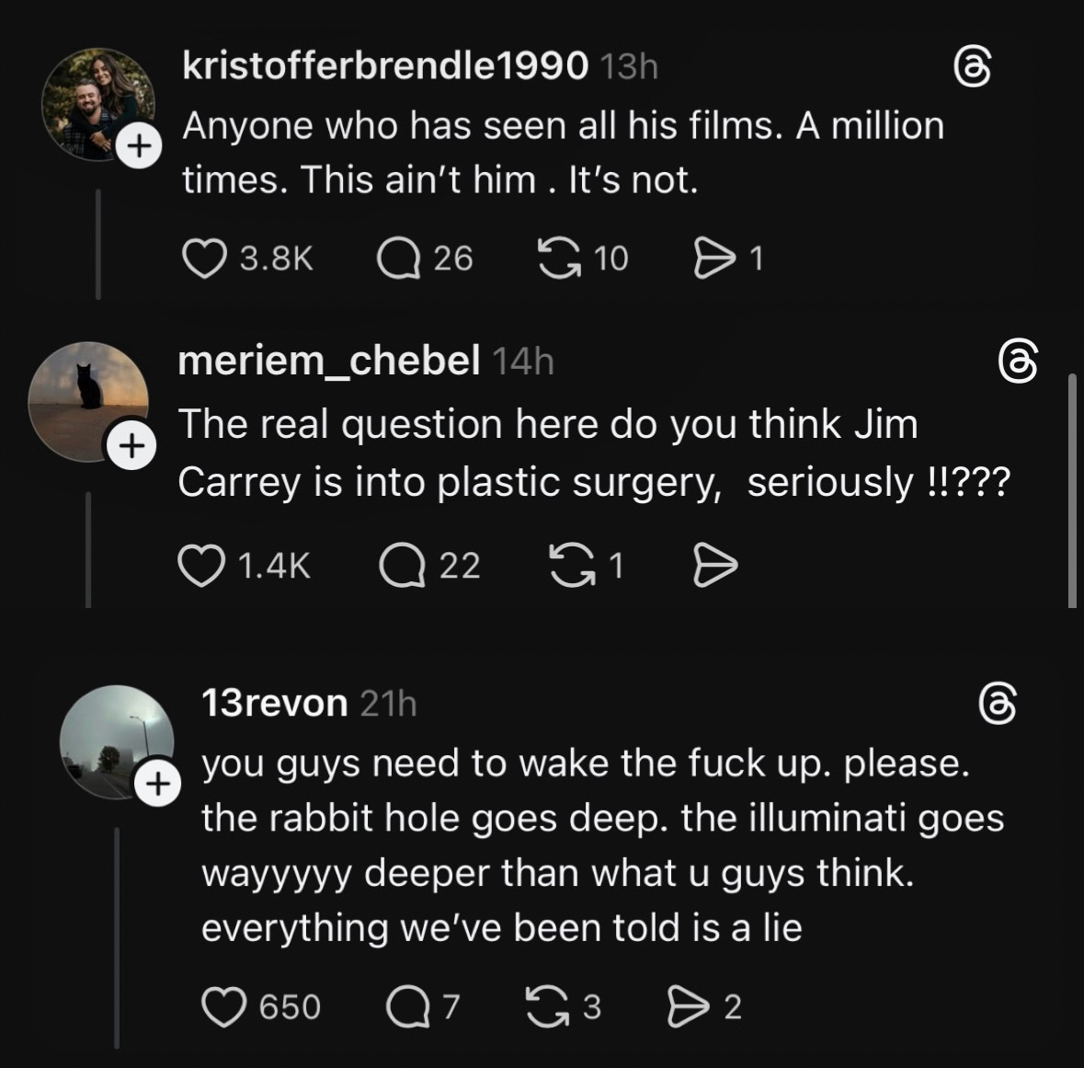The height and width of the screenshot is (1068, 1084).
Task: Click Threads logo on meriem_chebel's comment
Action: (x=1020, y=362)
